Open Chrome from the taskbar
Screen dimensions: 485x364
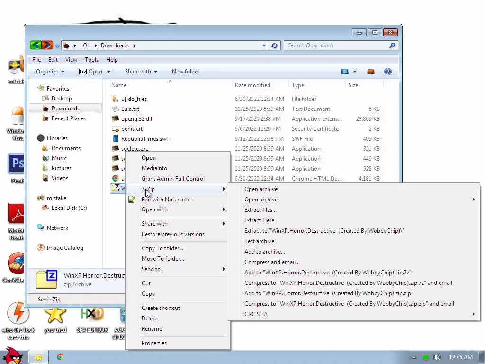[x=60, y=357]
